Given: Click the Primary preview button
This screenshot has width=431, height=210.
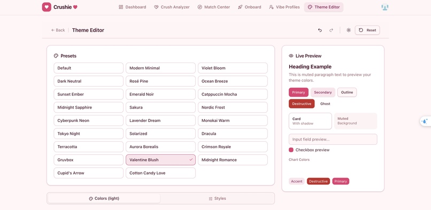Looking at the screenshot, I should tap(298, 92).
